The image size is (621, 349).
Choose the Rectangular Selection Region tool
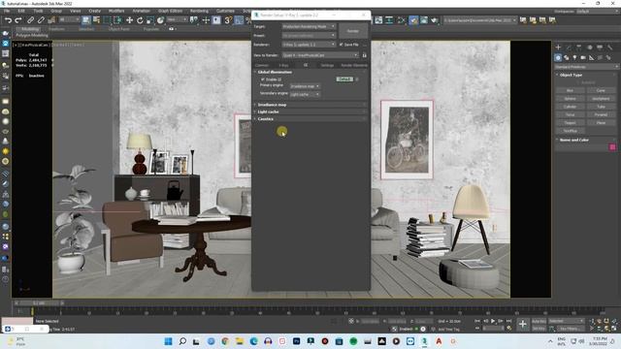click(107, 20)
